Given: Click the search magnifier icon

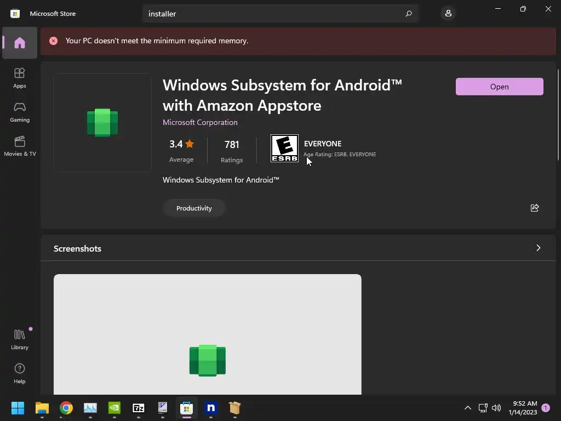Looking at the screenshot, I should 409,14.
